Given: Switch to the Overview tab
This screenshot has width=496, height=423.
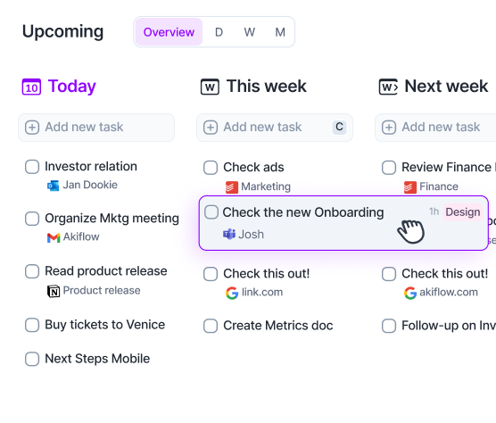Looking at the screenshot, I should click(169, 32).
